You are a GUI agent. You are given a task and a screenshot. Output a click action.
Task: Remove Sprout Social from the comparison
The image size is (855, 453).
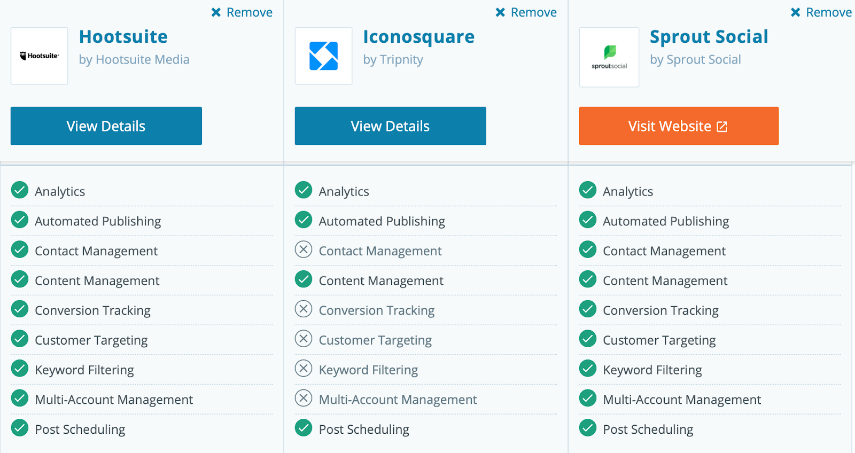click(x=821, y=12)
